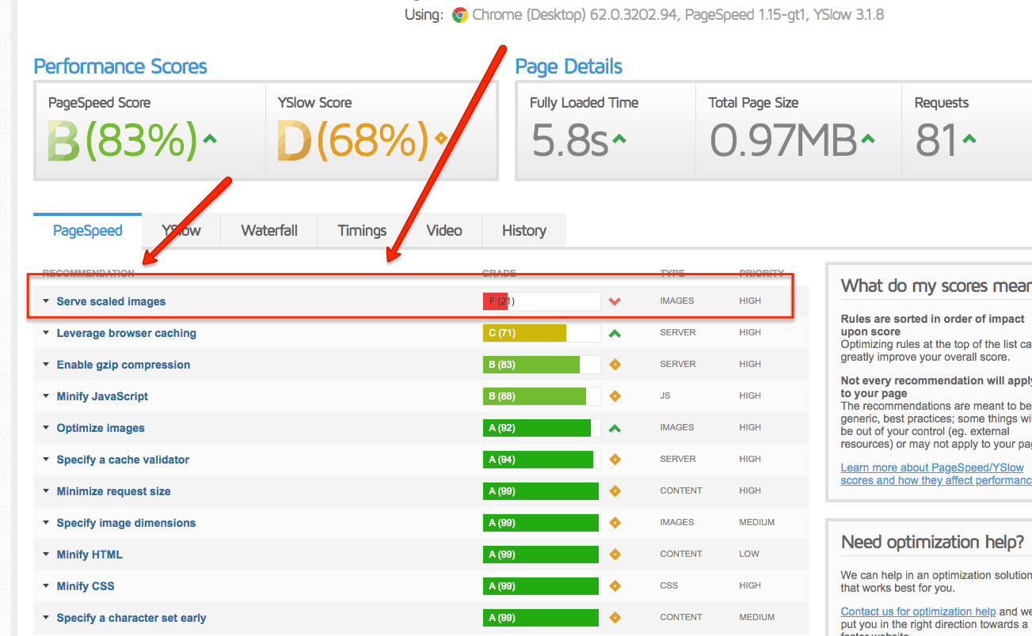
Task: Click the B (83) grade bar
Action: (x=542, y=365)
